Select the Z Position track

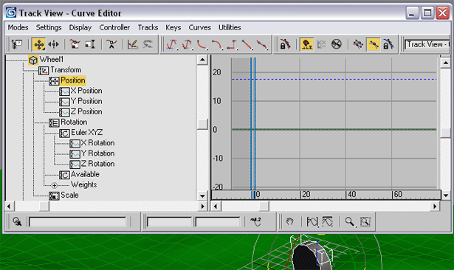coord(86,111)
